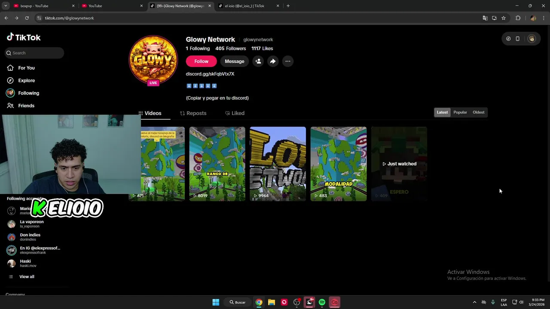
Task: Select the Videos profile tab
Action: (150, 113)
